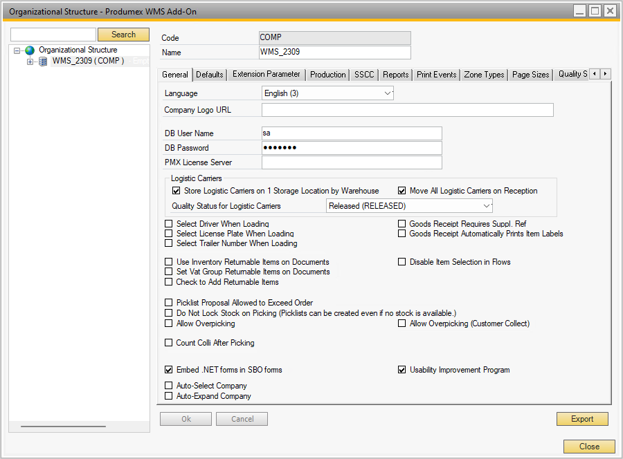Expand the WMS_2309 (COMP) tree node
Screen dimensions: 623x459
[30, 62]
